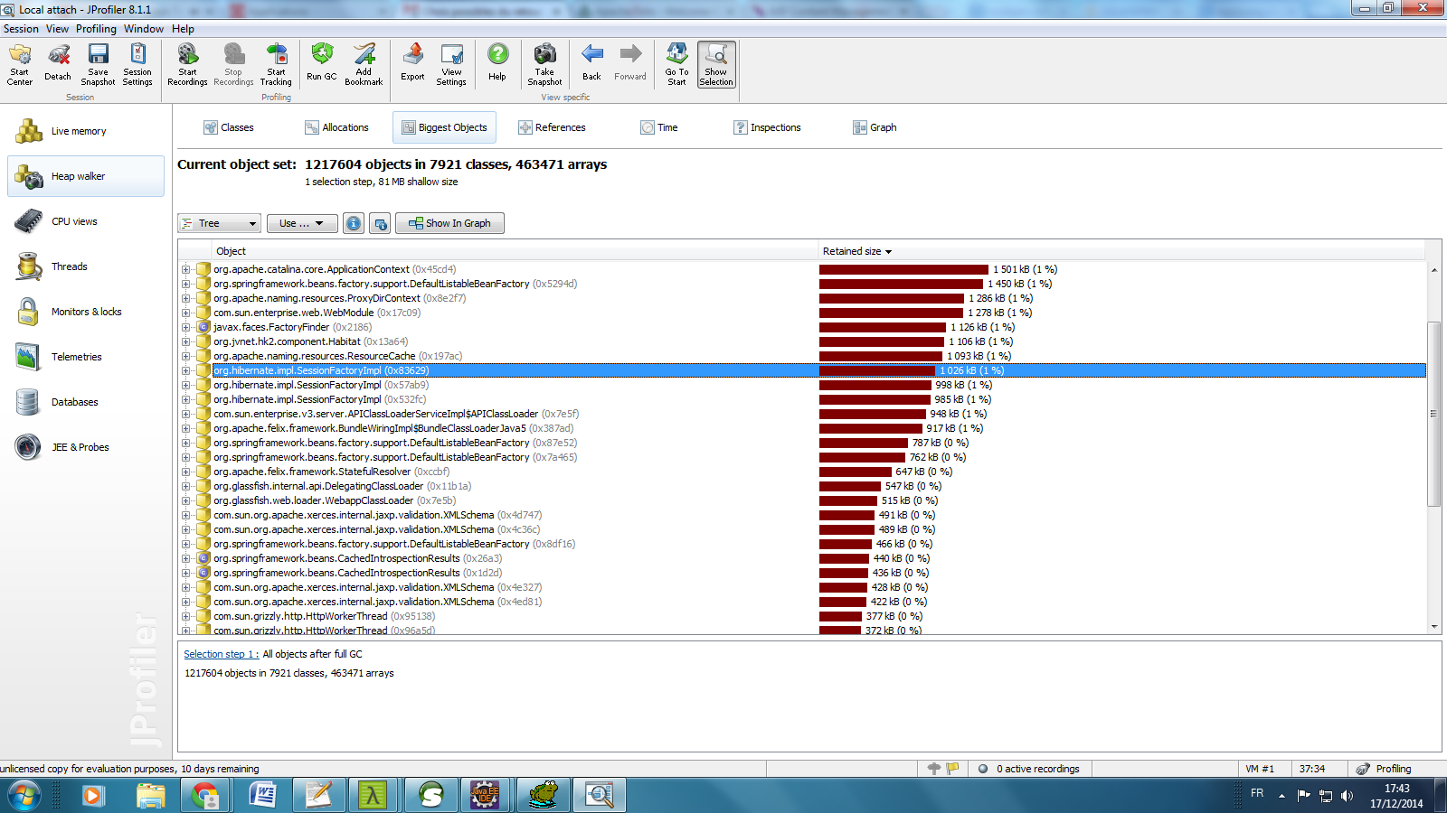Open the Session menu
This screenshot has height=813, width=1447.
(21, 29)
